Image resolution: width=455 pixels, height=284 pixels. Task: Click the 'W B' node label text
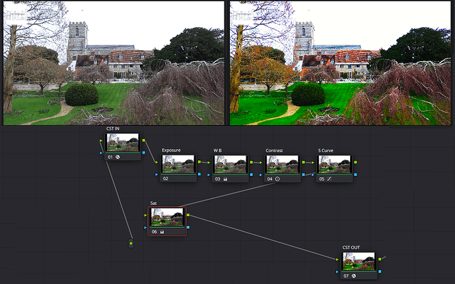click(x=217, y=150)
